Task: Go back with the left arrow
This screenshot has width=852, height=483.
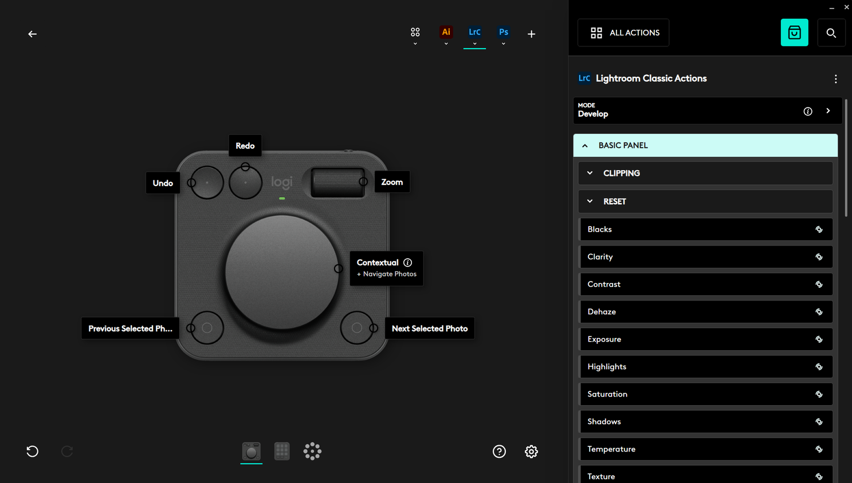Action: point(33,34)
